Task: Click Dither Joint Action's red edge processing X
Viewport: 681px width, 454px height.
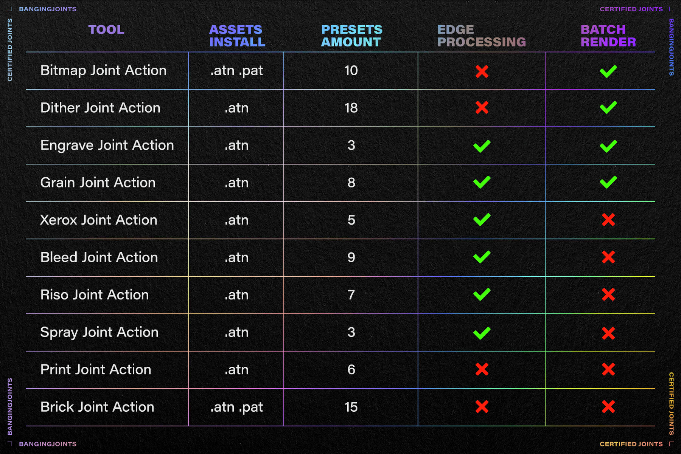Action: (482, 108)
